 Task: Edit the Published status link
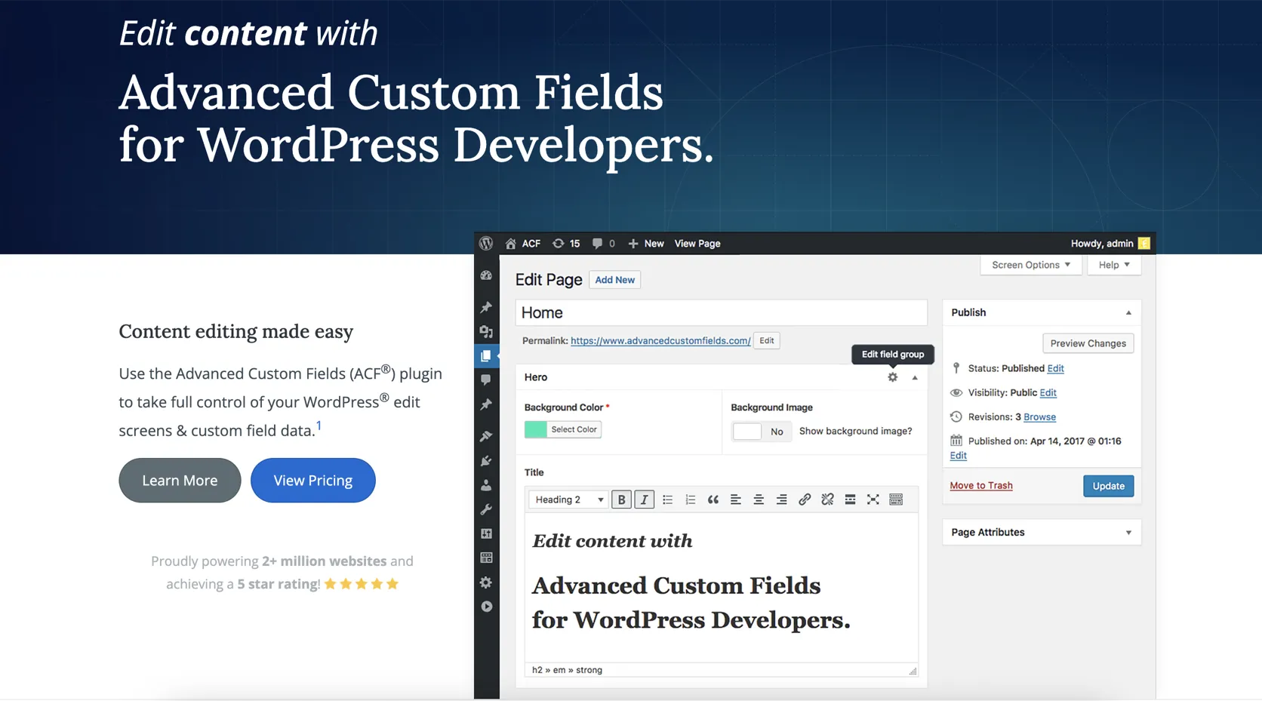tap(1055, 368)
